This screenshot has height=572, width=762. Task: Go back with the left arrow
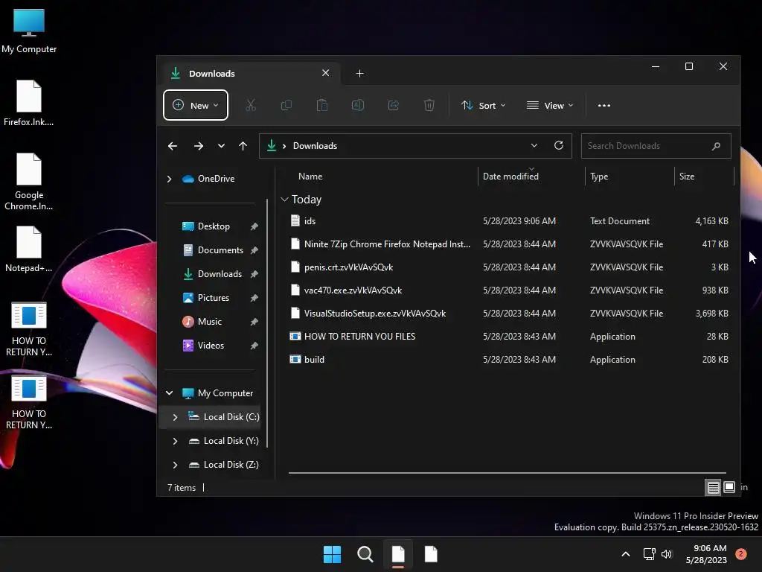(x=173, y=146)
